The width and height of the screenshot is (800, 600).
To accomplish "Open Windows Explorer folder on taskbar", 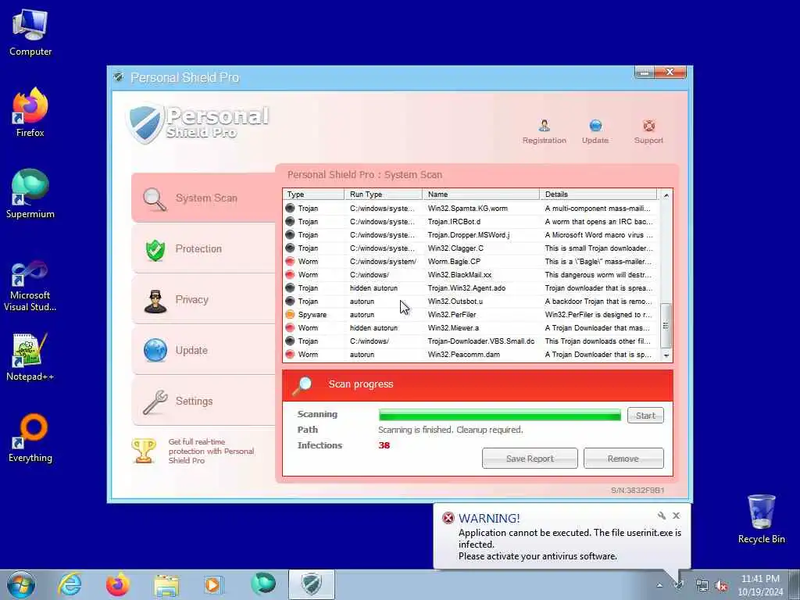I will pos(166,584).
